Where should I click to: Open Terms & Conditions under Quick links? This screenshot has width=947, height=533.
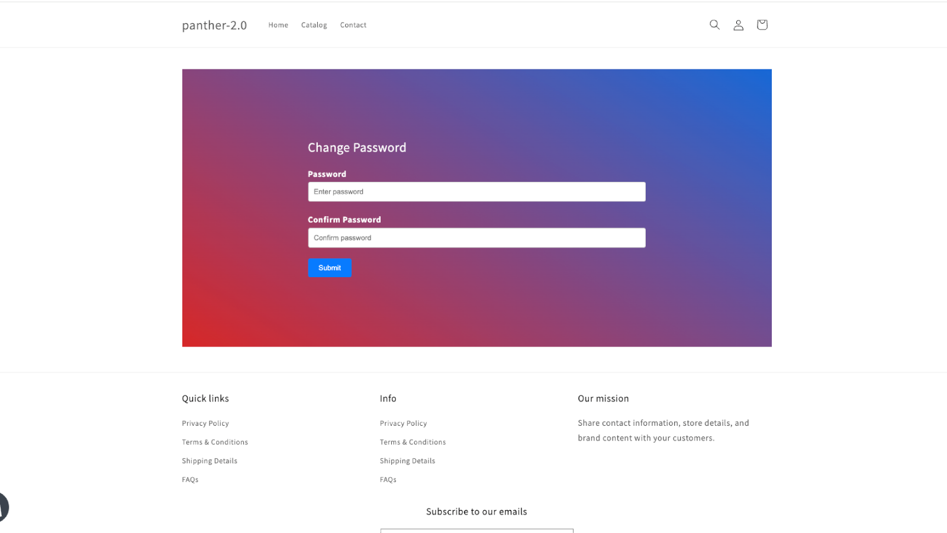pyautogui.click(x=214, y=442)
